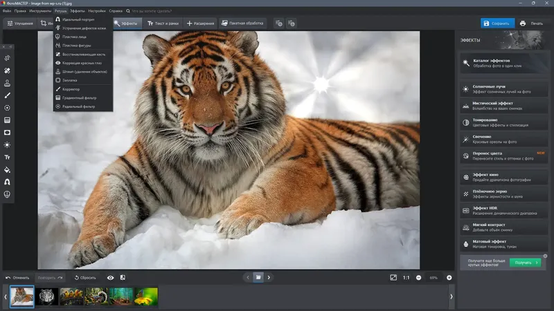Select the paint bucket fill tool icon

pyautogui.click(x=7, y=169)
